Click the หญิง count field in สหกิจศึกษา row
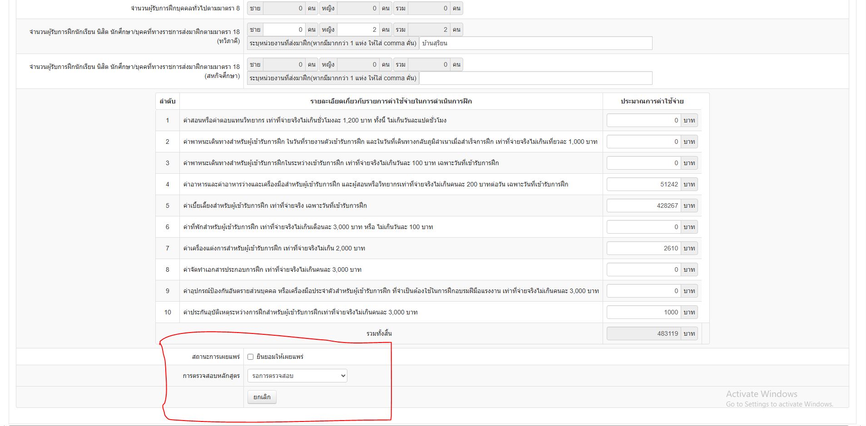Image resolution: width=866 pixels, height=426 pixels. [x=358, y=65]
